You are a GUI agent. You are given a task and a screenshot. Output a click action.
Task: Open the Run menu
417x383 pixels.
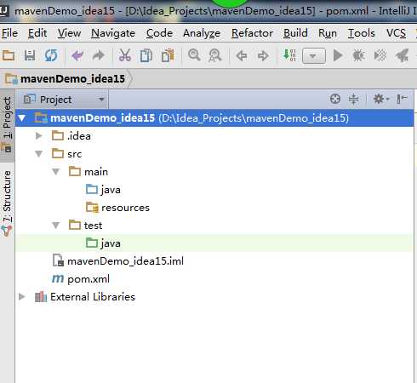(328, 33)
